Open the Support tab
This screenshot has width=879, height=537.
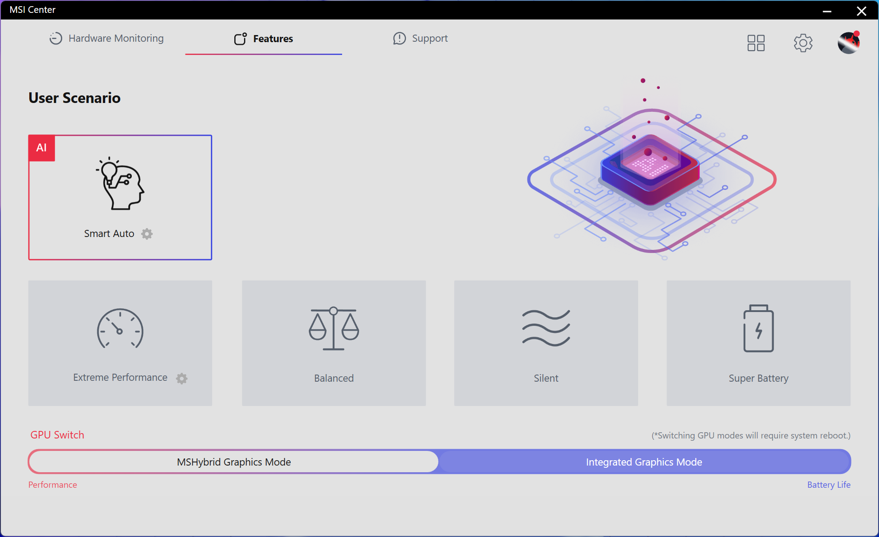pyautogui.click(x=420, y=39)
